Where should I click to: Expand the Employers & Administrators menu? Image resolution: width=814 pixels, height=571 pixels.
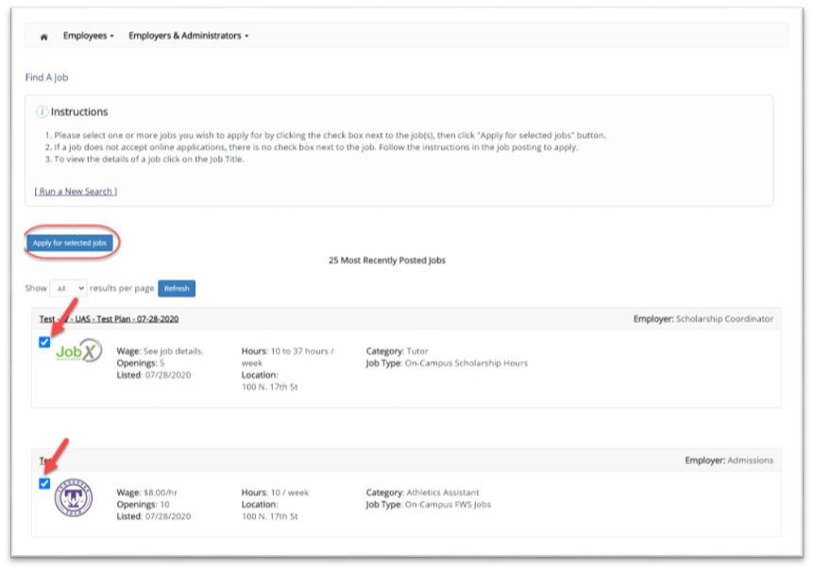coord(188,36)
